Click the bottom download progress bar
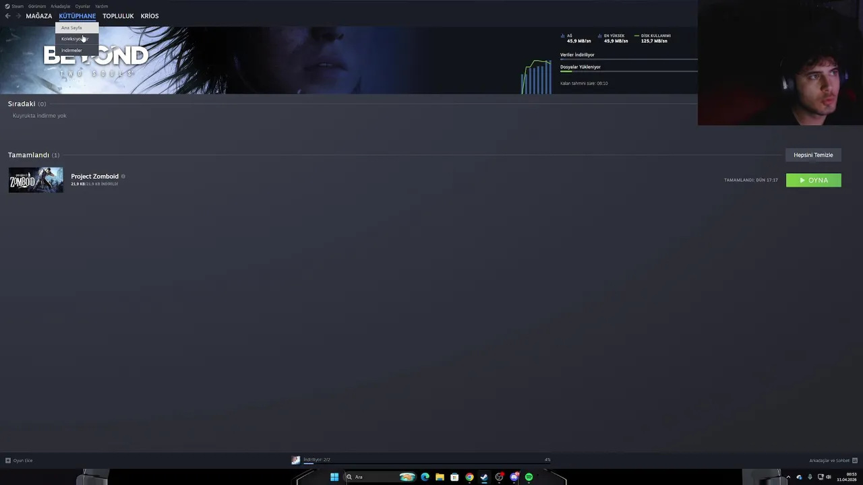 click(x=426, y=463)
